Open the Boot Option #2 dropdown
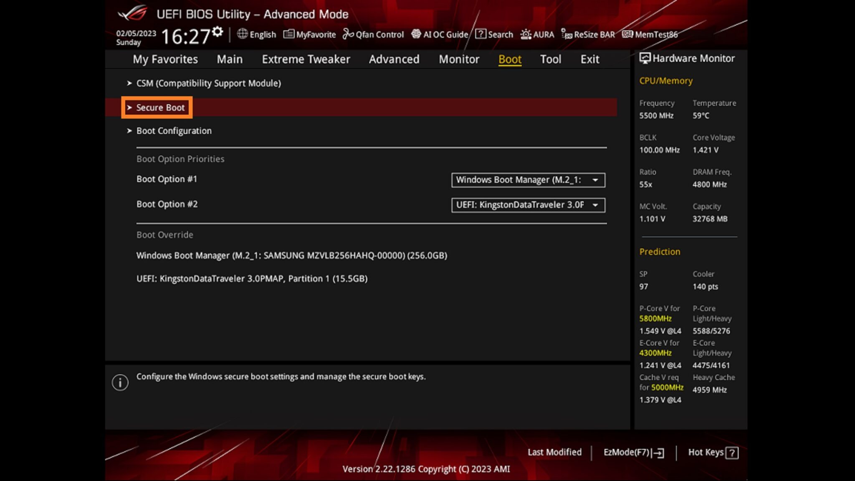855x481 pixels. pyautogui.click(x=528, y=205)
